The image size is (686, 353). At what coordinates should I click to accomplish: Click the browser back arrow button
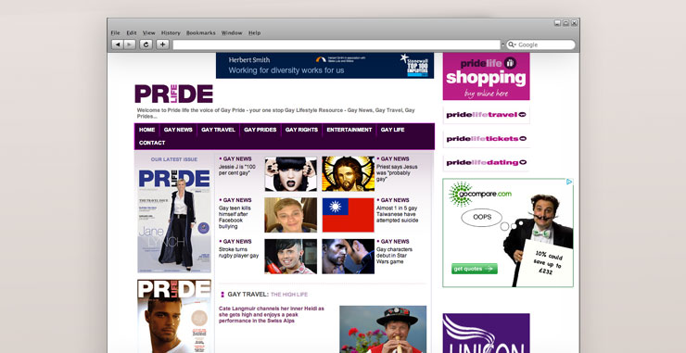(117, 44)
